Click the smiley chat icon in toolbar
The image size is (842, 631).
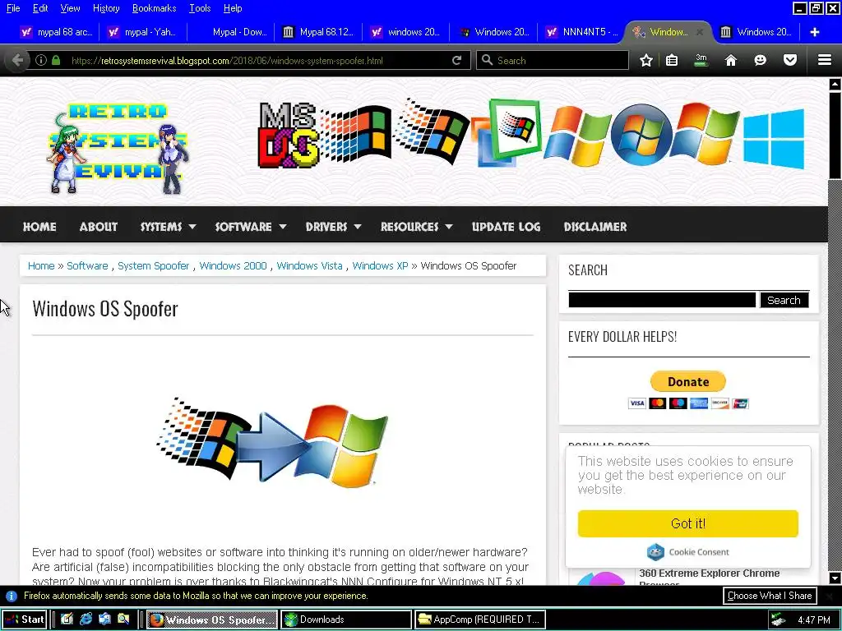tap(760, 60)
